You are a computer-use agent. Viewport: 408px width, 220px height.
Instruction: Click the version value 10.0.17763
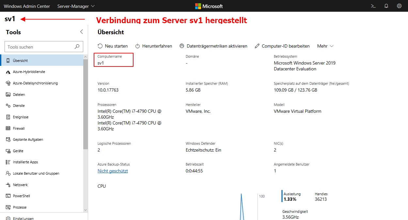108,90
